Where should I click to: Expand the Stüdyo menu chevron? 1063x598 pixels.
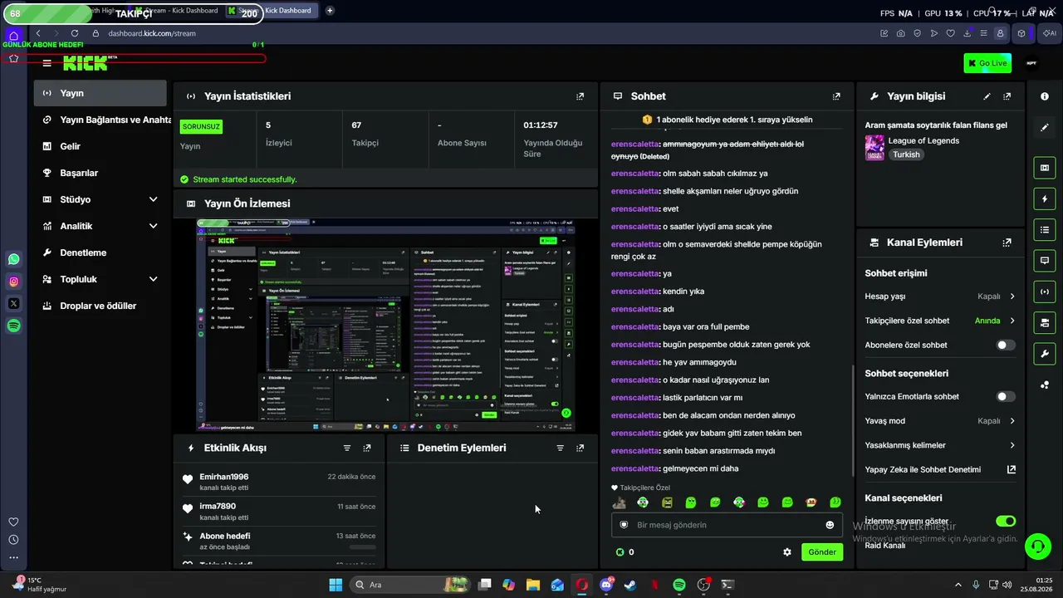[153, 199]
